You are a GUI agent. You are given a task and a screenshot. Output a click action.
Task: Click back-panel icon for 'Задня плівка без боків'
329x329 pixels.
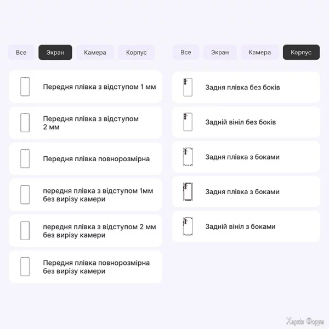[x=188, y=87]
